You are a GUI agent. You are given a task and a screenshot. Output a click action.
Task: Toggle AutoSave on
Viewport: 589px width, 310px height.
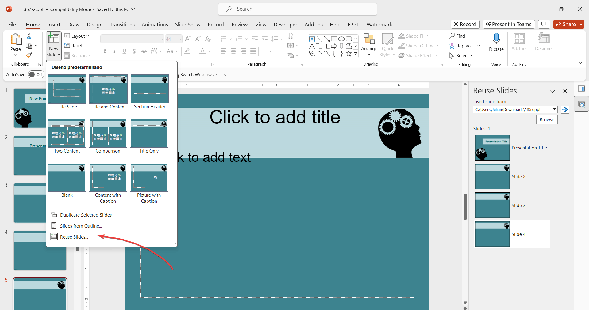coord(36,74)
